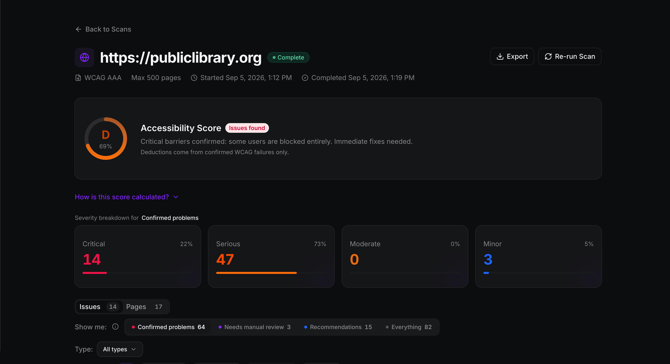
Task: Click the info icon next to Show me
Action: [x=115, y=327]
